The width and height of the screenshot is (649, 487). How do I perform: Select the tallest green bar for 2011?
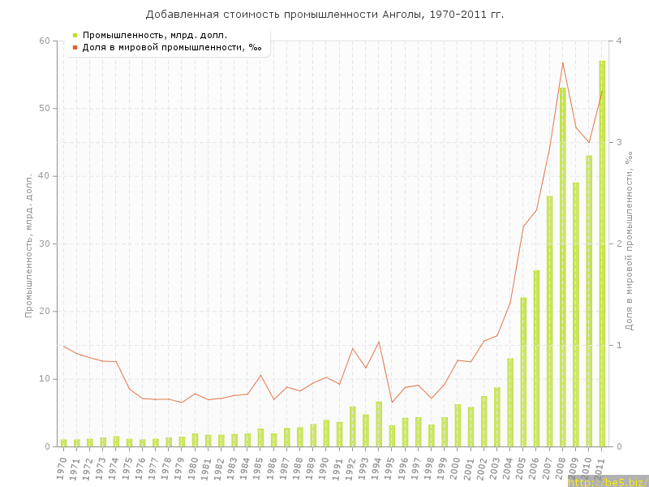coord(602,253)
